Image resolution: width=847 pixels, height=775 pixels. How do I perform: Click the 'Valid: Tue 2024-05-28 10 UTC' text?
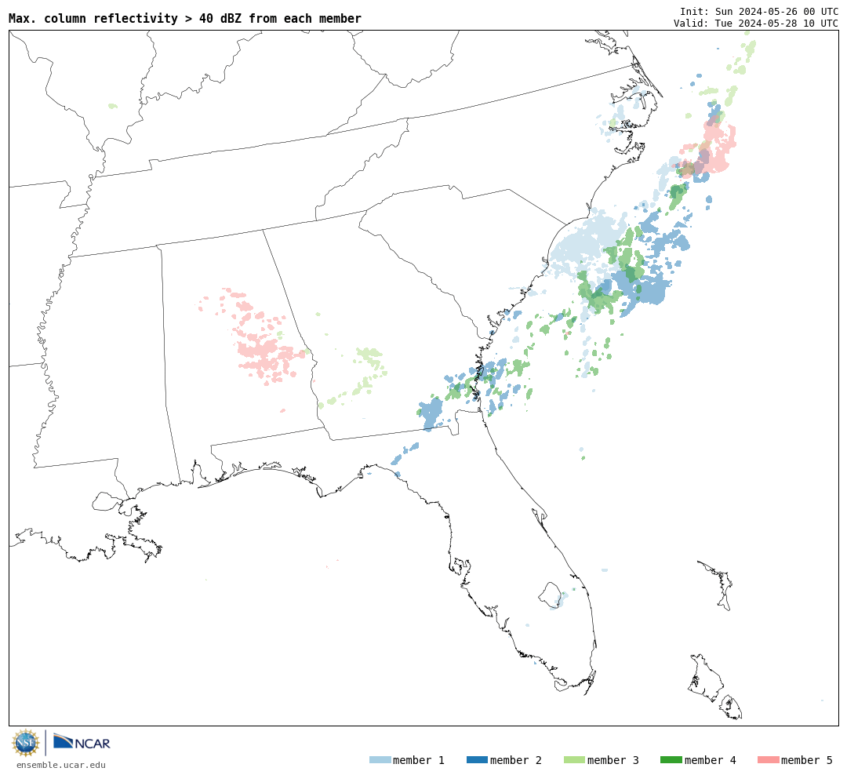pos(756,24)
